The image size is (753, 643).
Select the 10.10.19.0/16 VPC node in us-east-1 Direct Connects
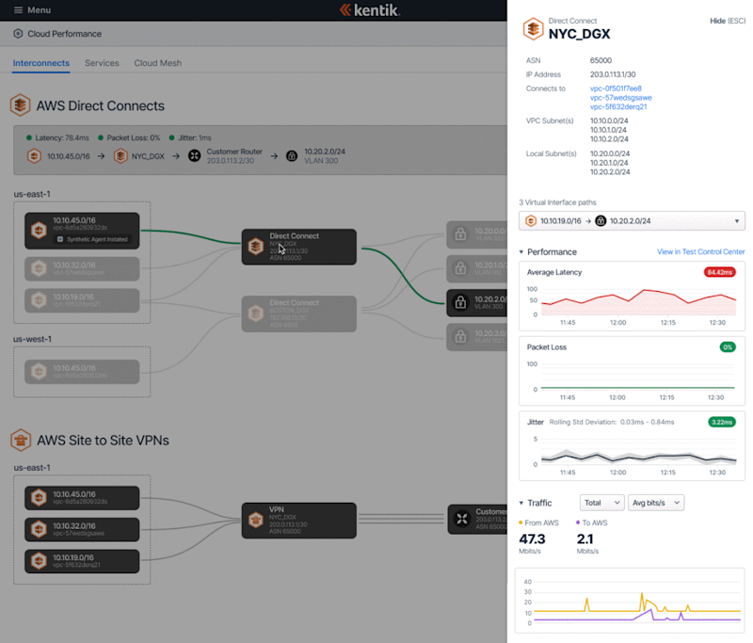[x=82, y=300]
